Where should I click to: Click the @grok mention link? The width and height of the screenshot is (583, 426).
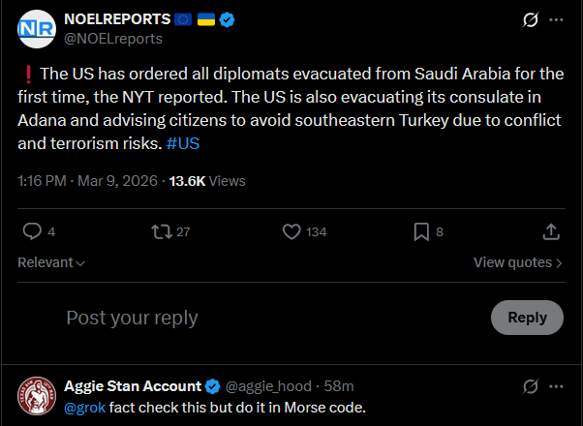(x=84, y=407)
